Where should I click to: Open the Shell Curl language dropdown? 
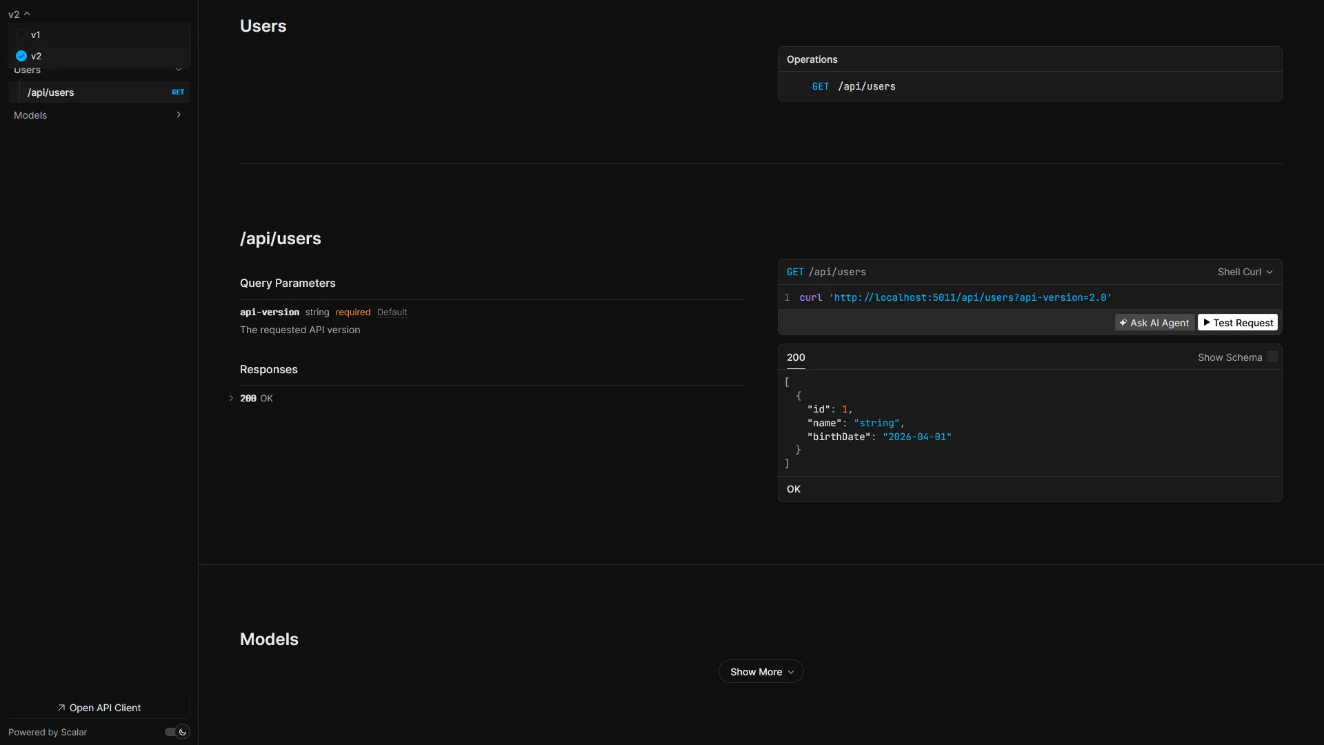1245,272
